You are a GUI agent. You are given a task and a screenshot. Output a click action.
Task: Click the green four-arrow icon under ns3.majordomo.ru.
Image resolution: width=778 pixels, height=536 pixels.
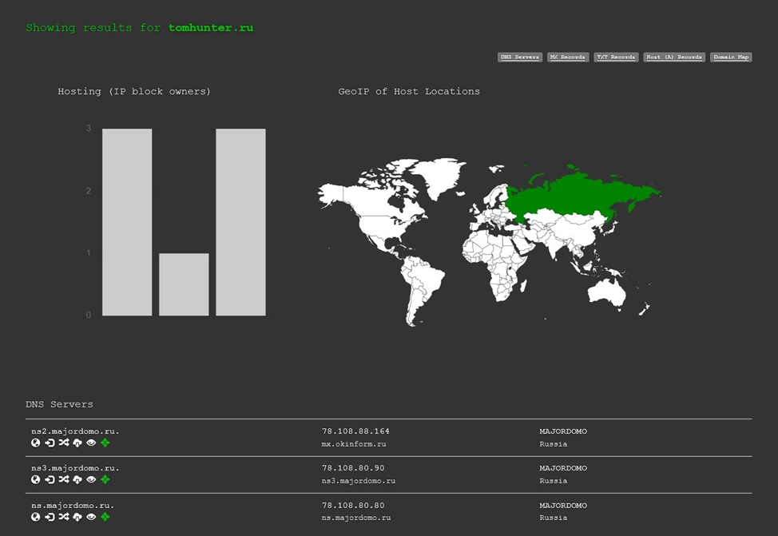point(105,479)
